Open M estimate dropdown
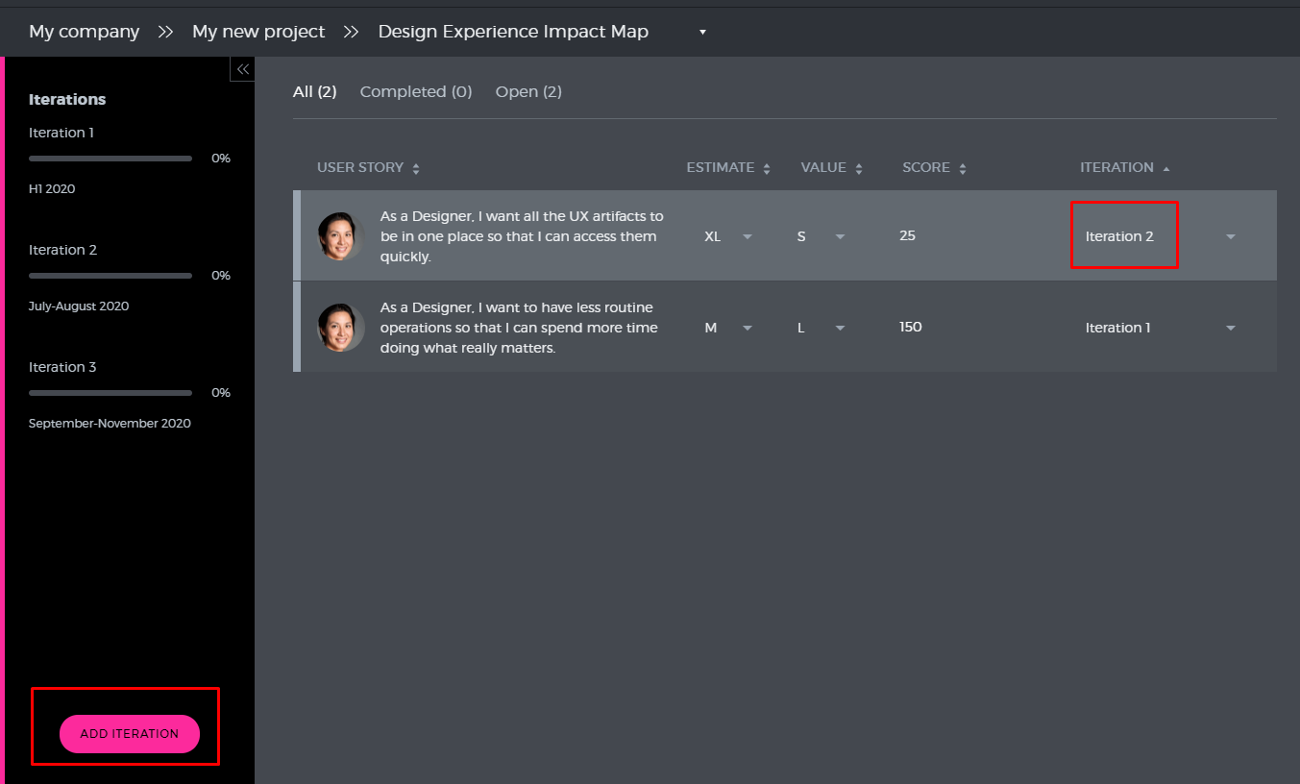This screenshot has height=784, width=1300. coord(747,329)
